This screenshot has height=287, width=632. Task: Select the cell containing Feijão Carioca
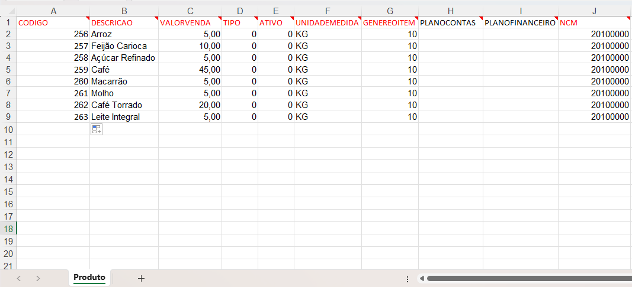(x=124, y=46)
